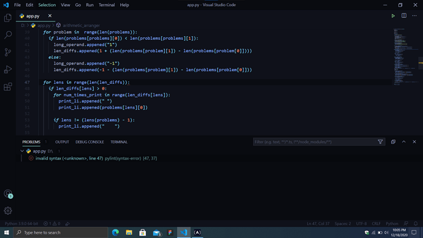Open the Edit menu

(x=29, y=5)
